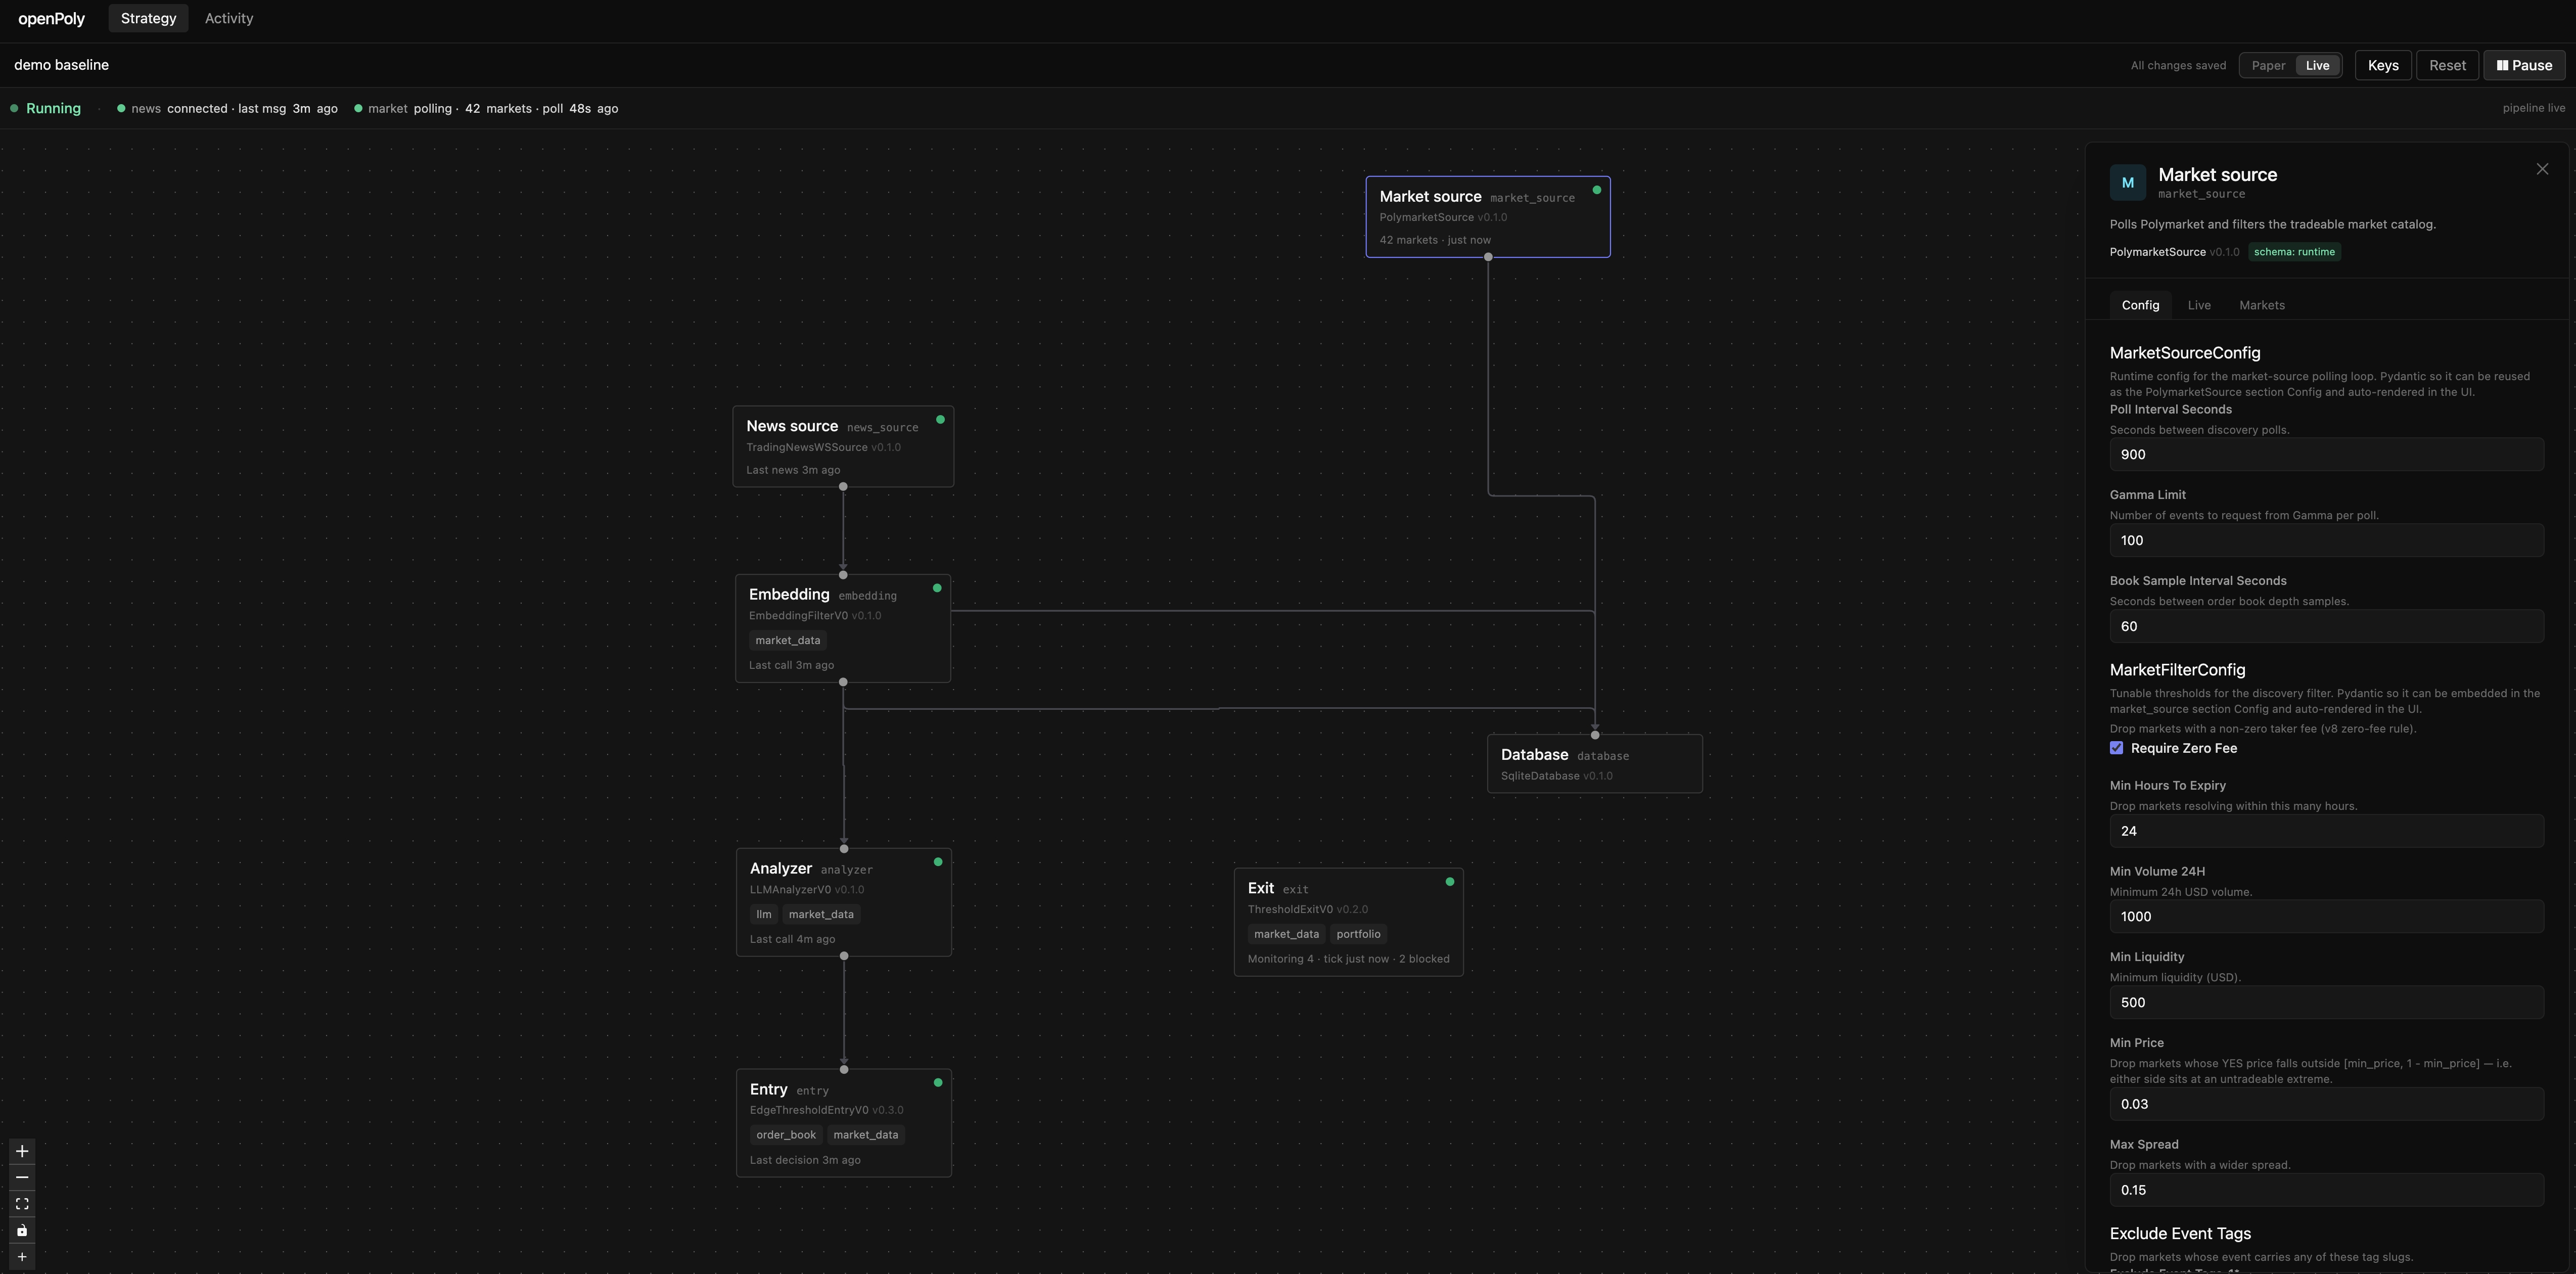Click the Market source node output handle
The image size is (2576, 1274).
click(1488, 257)
